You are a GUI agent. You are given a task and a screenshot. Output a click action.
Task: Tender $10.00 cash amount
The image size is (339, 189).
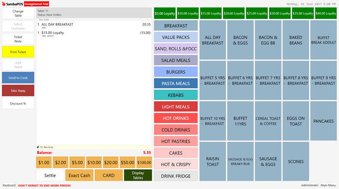[x=94, y=162]
